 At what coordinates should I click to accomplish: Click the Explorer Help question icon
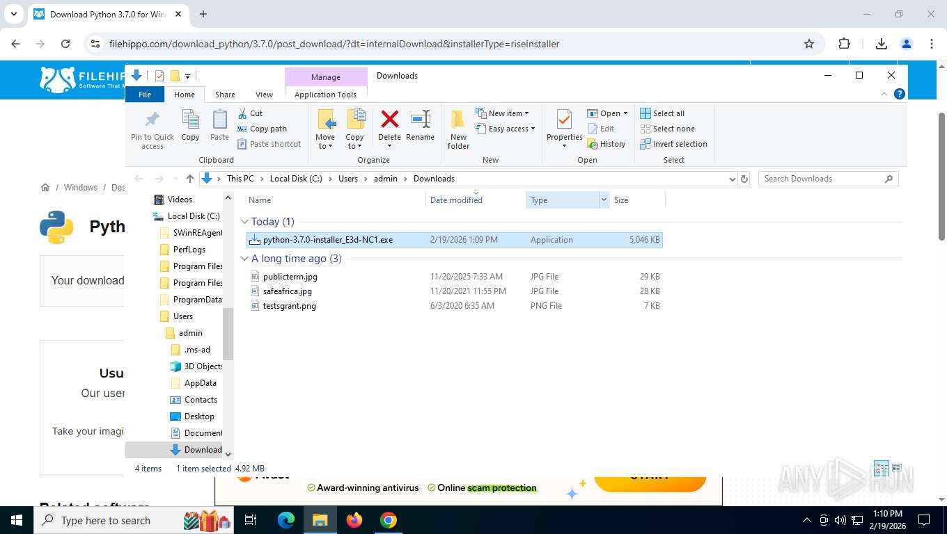pyautogui.click(x=900, y=94)
